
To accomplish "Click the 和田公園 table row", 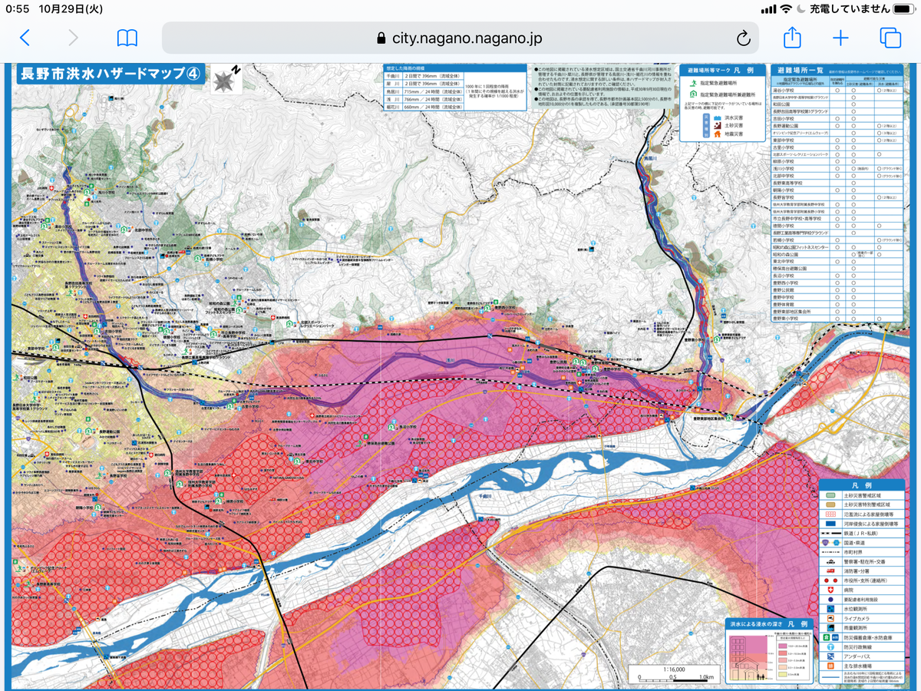I will [x=837, y=104].
